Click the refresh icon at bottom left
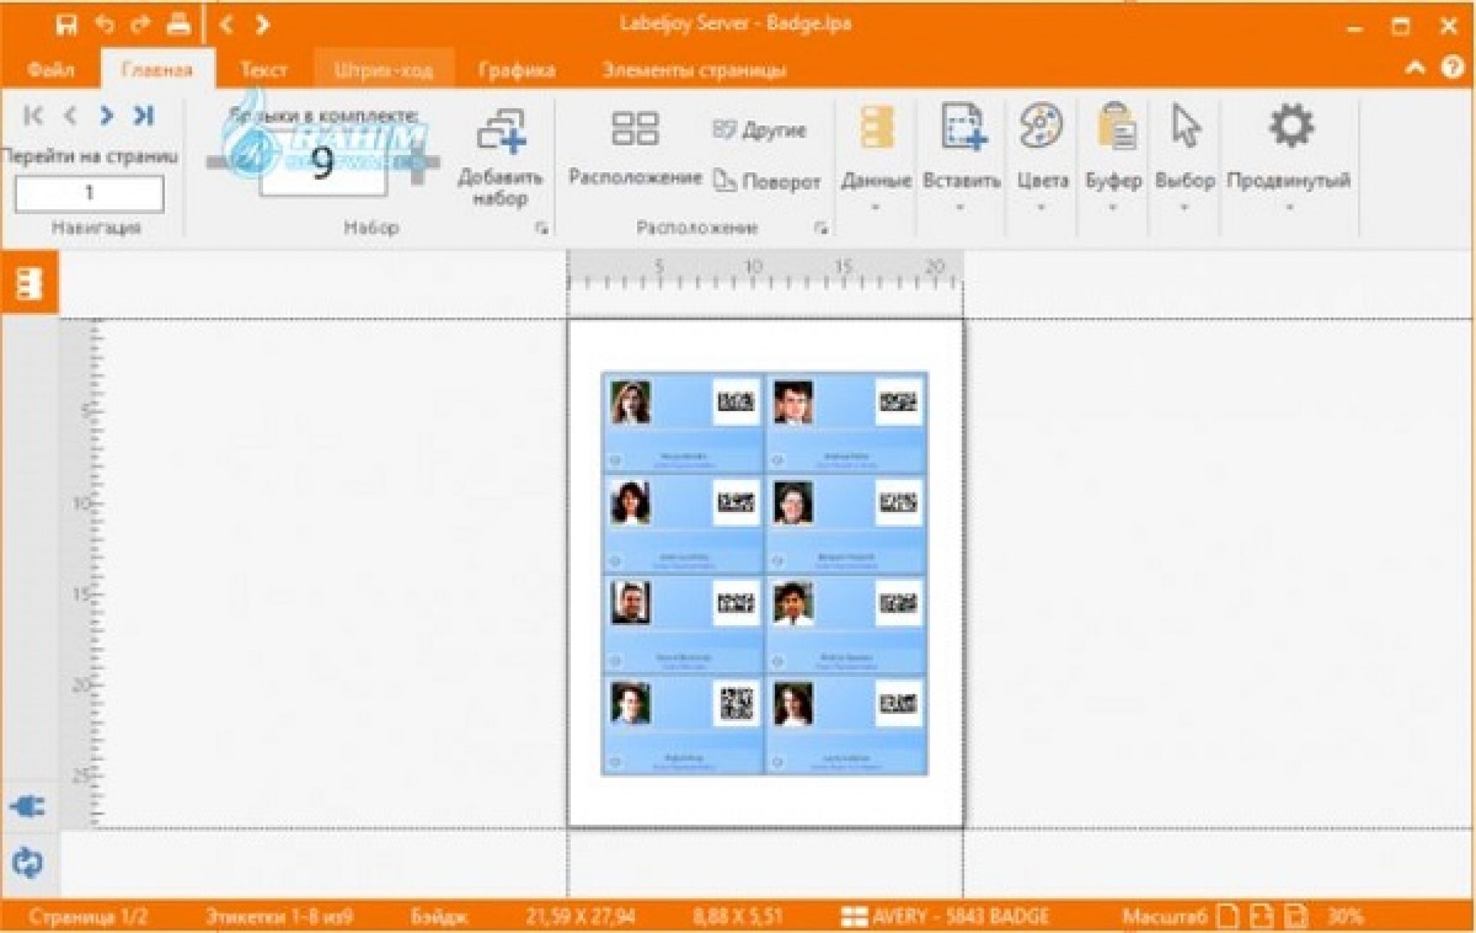This screenshot has height=933, width=1476. click(x=27, y=862)
